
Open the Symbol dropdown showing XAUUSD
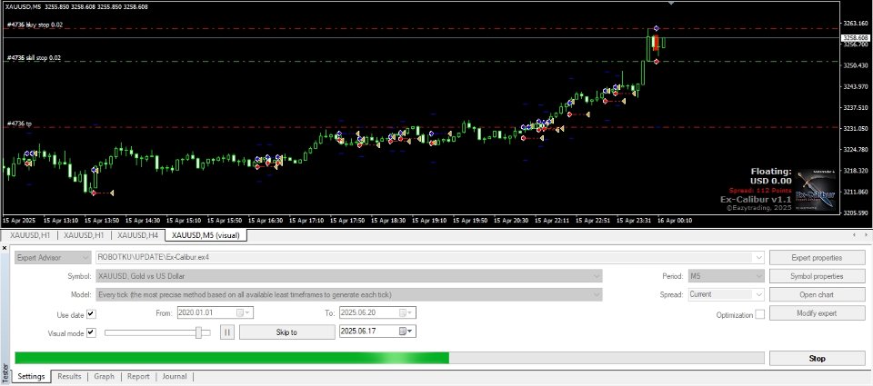pos(349,276)
